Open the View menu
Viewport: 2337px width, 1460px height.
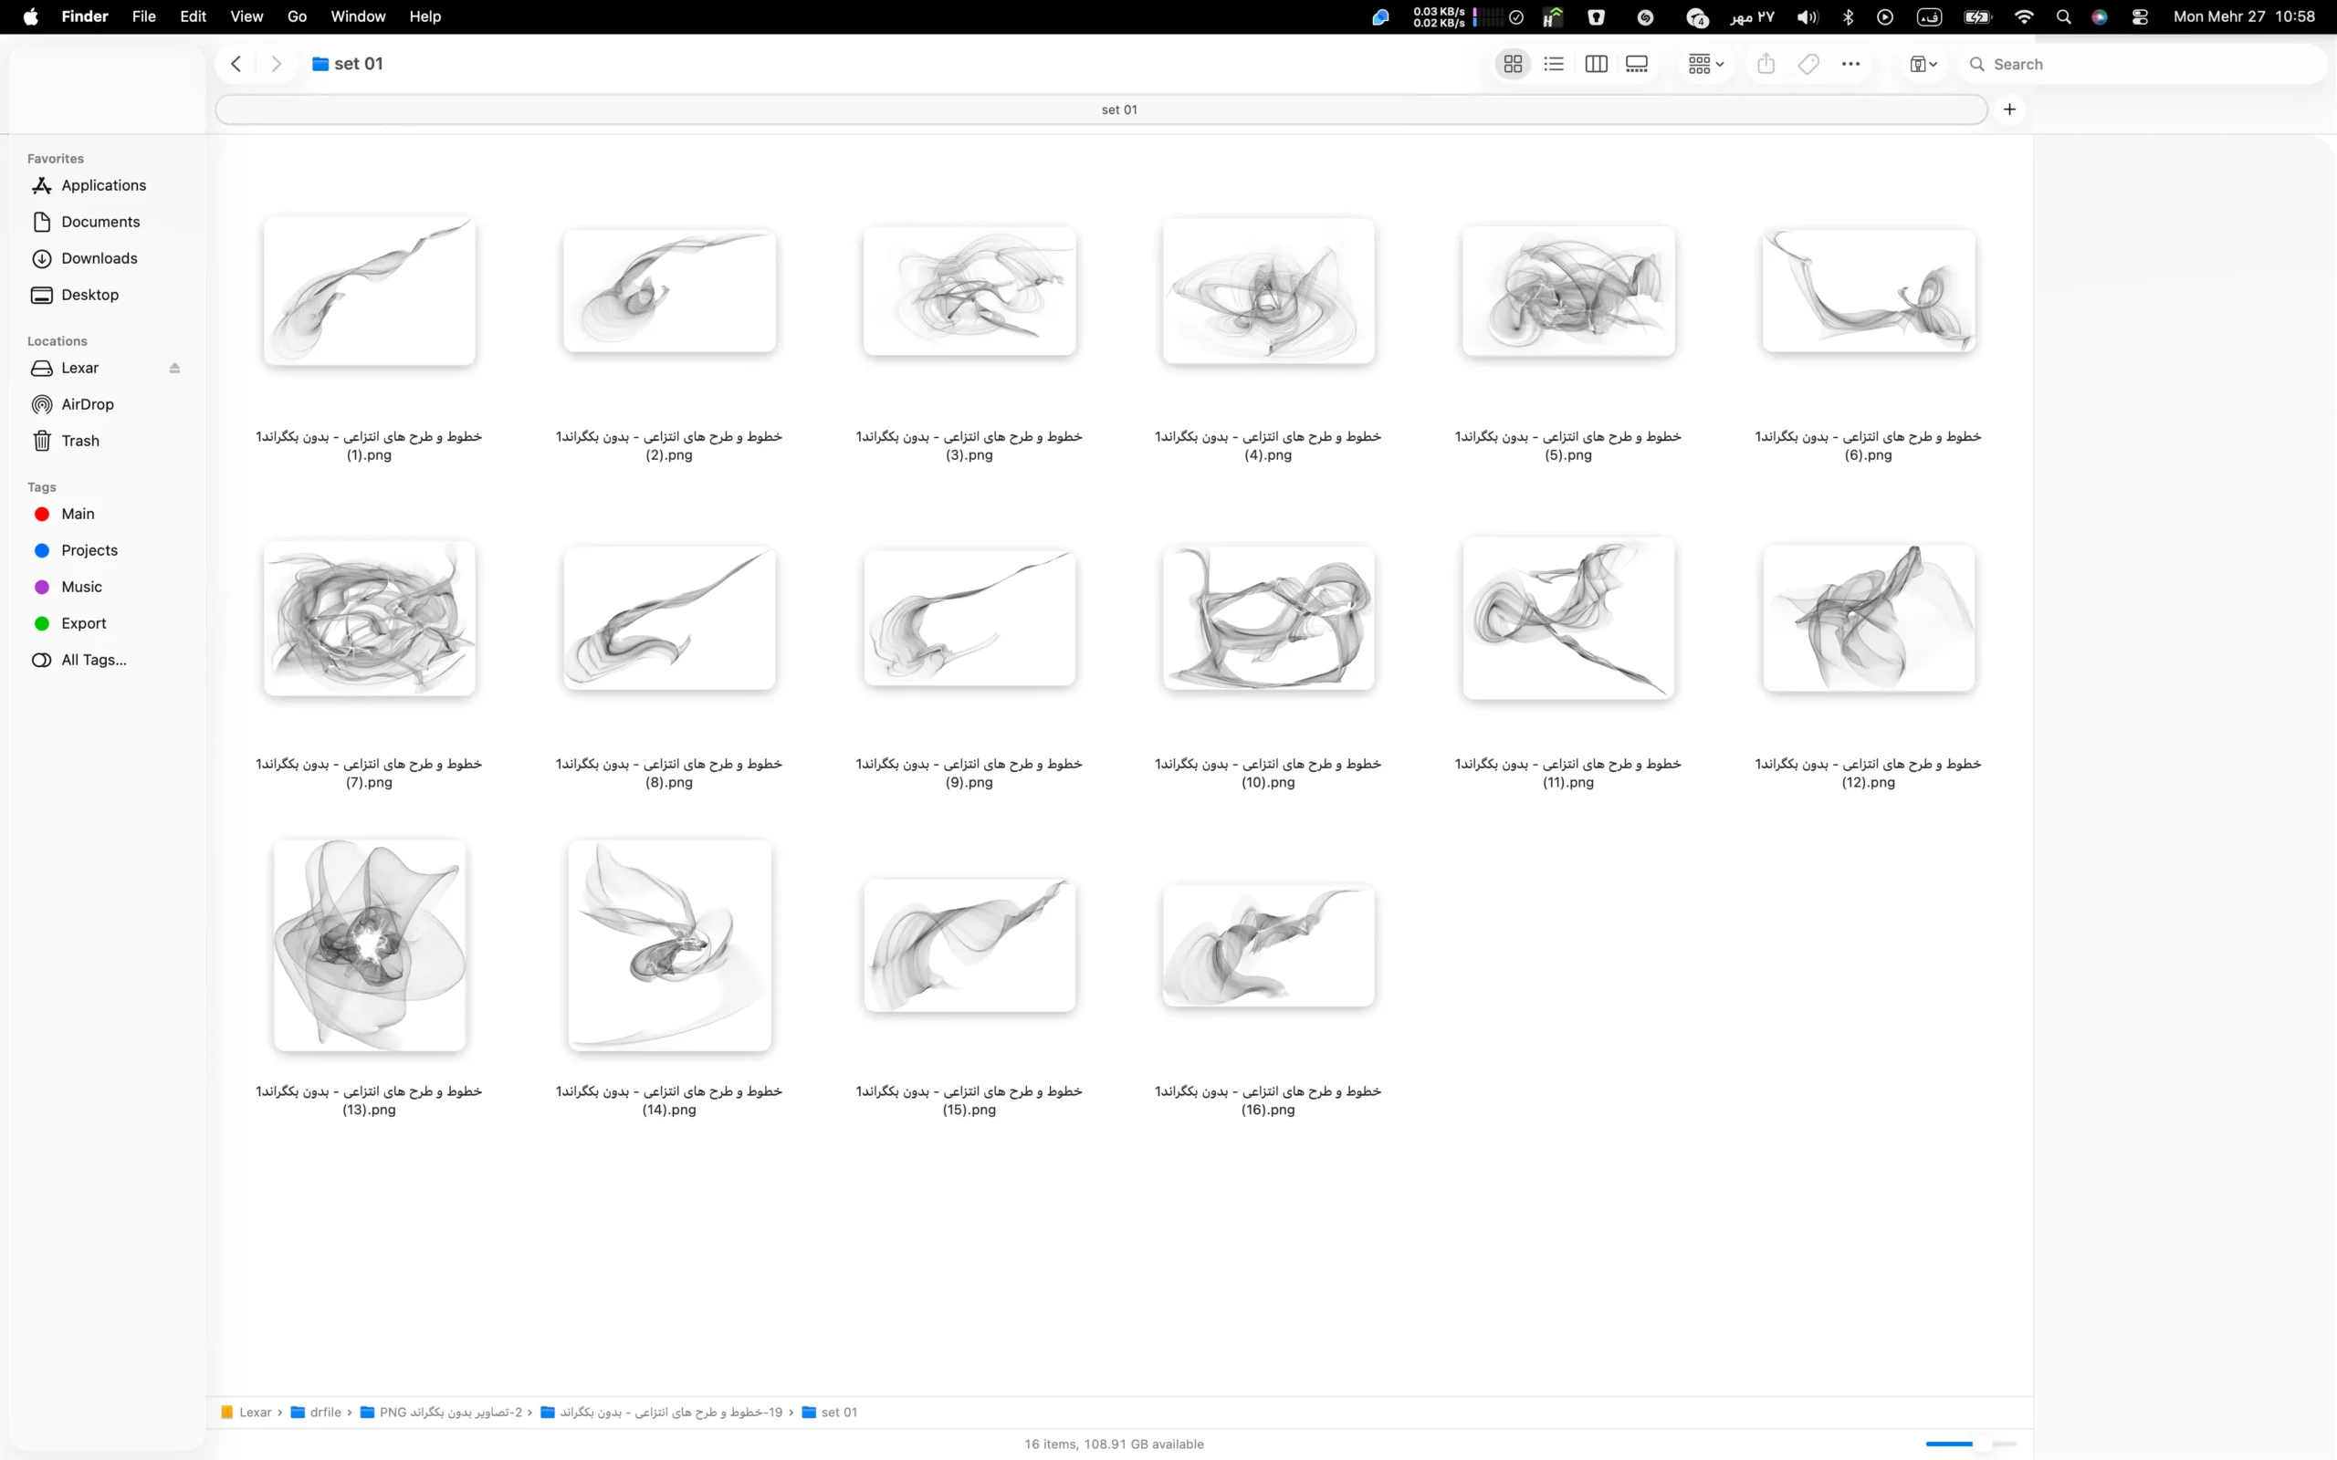point(246,16)
